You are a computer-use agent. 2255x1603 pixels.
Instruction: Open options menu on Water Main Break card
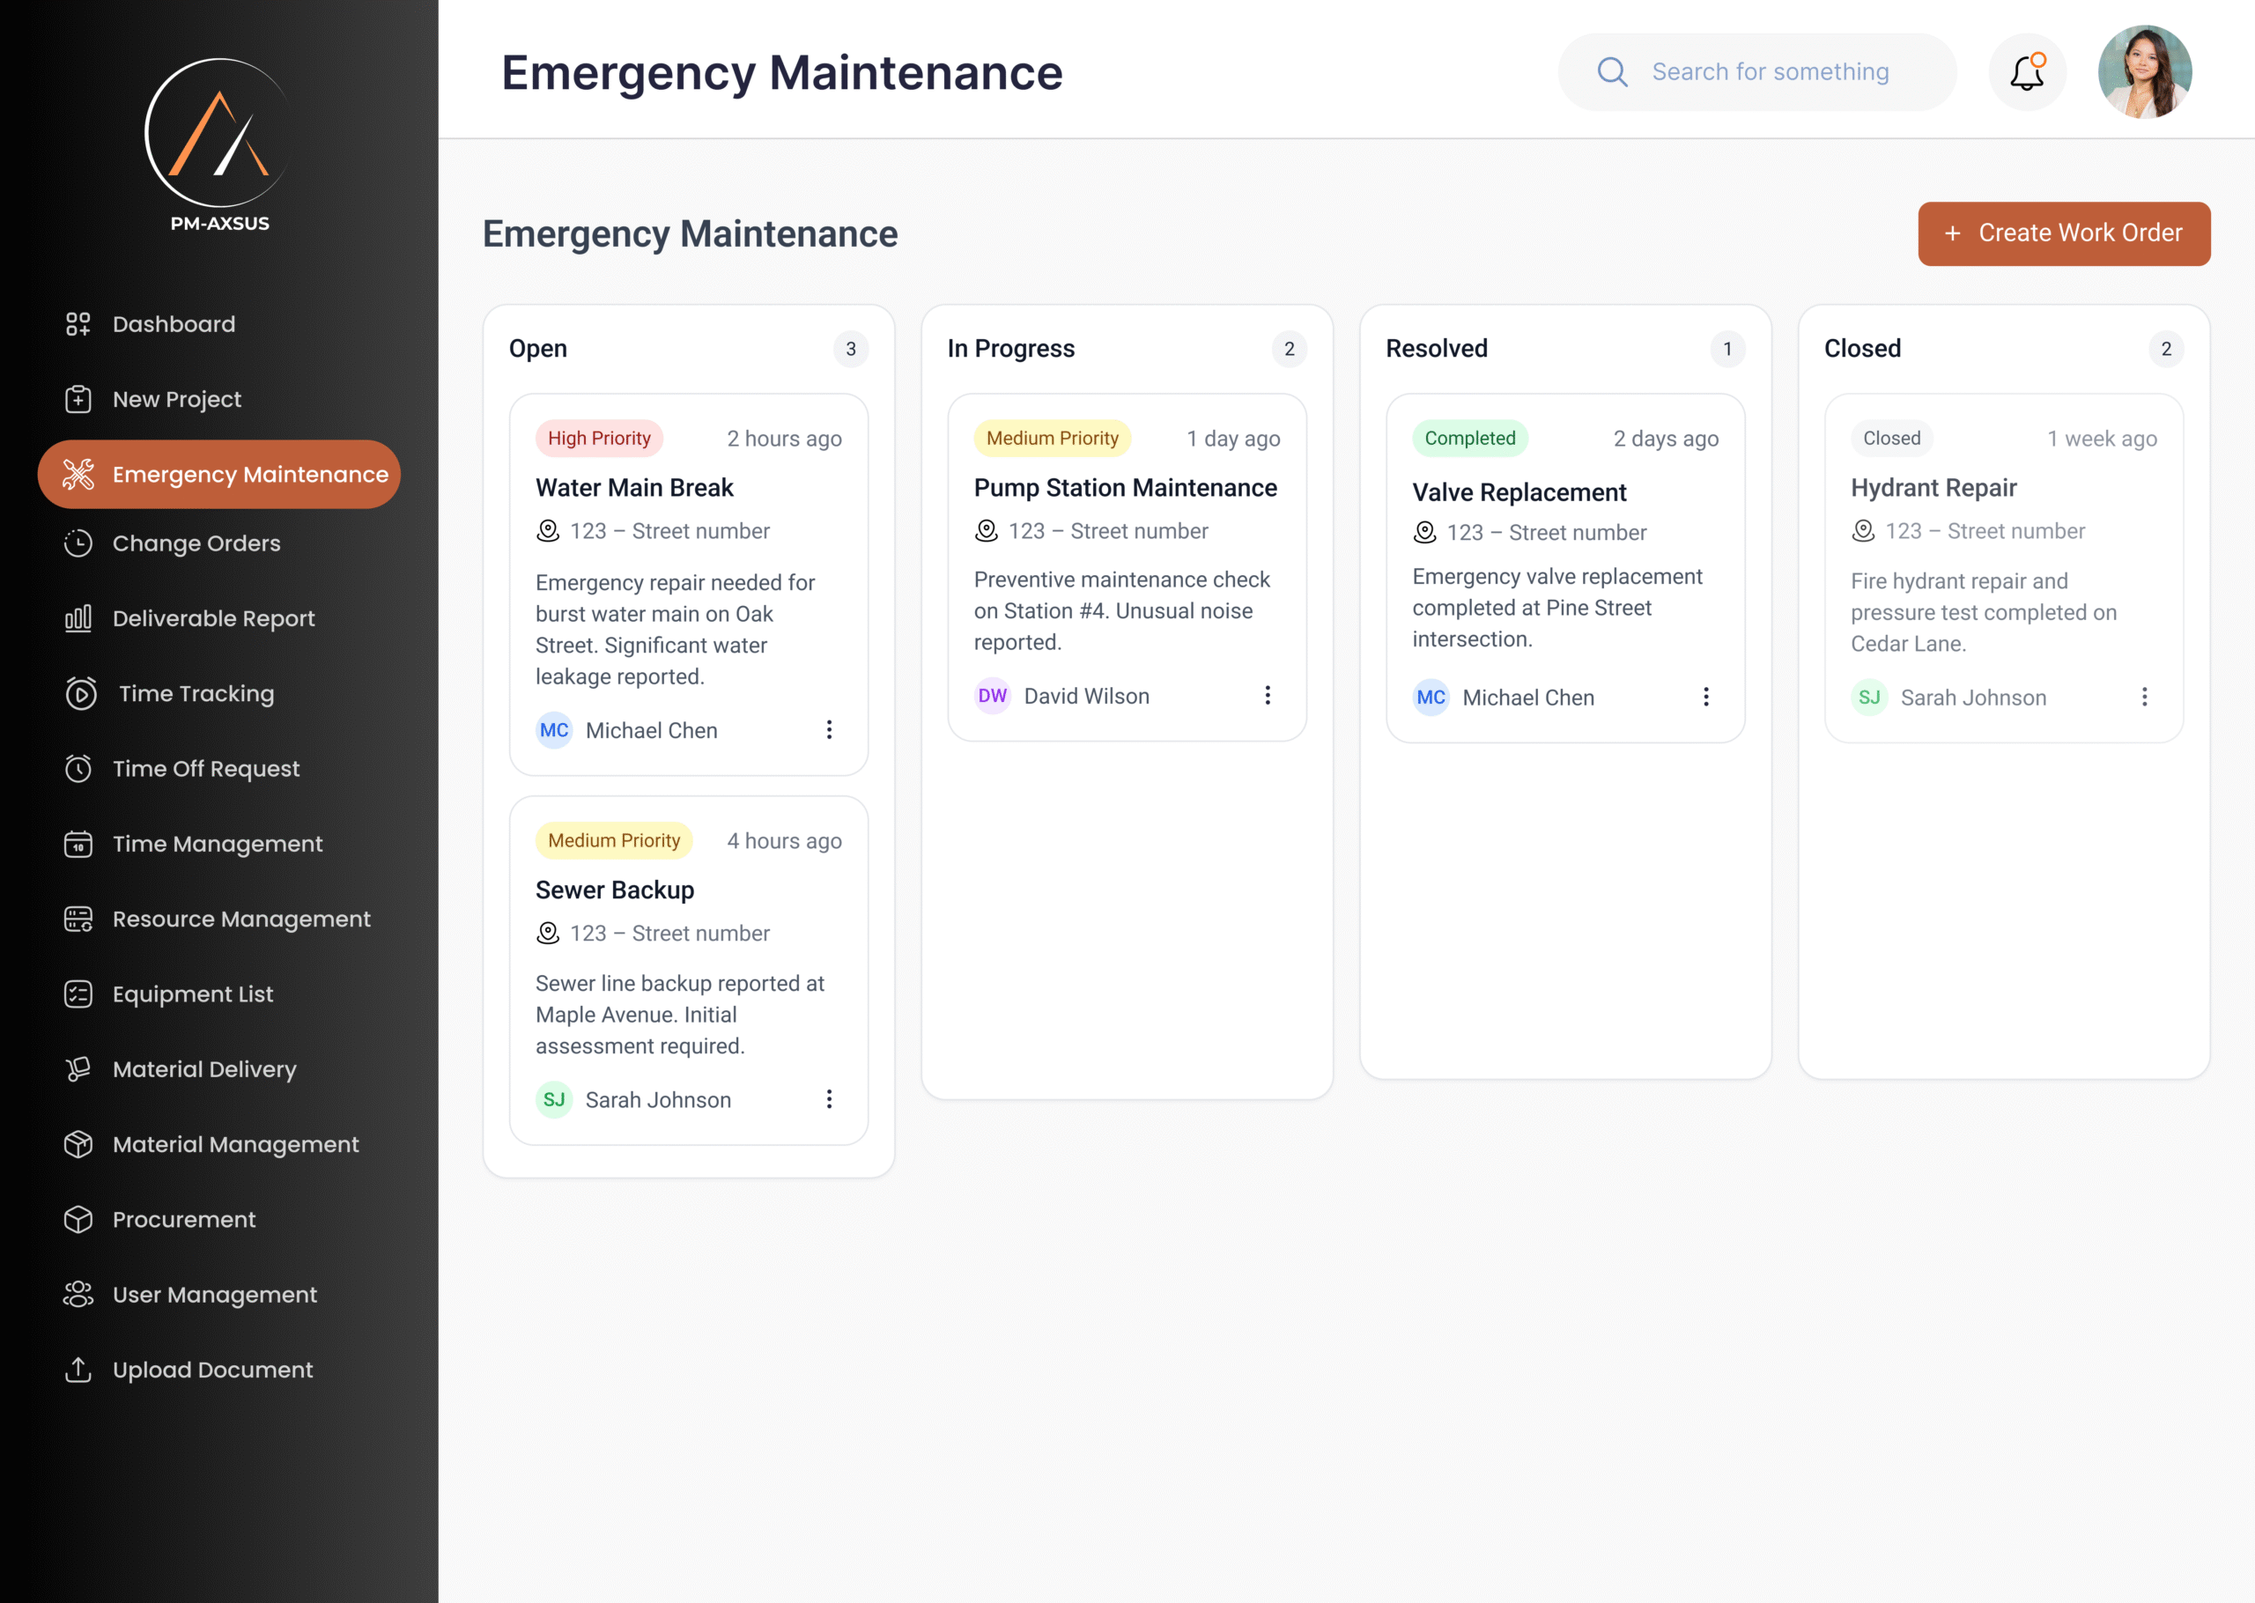pyautogui.click(x=829, y=729)
